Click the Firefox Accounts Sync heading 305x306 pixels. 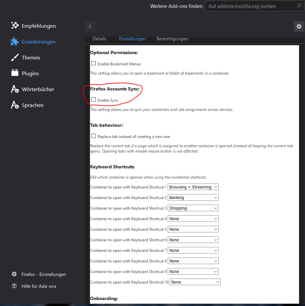point(115,89)
